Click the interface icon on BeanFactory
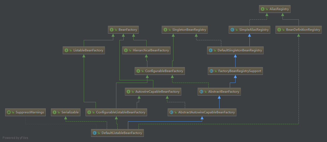Screen dimensions: 327x142 pyautogui.click(x=112, y=30)
